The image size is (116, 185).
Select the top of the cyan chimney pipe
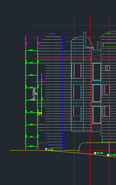click(x=84, y=32)
